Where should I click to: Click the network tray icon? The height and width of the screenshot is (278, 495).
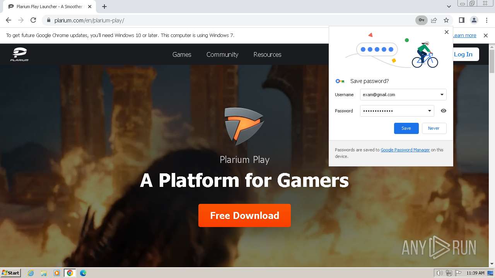(449, 273)
